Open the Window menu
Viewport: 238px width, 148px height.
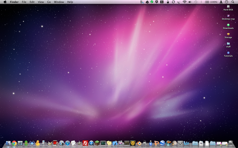tap(59, 2)
